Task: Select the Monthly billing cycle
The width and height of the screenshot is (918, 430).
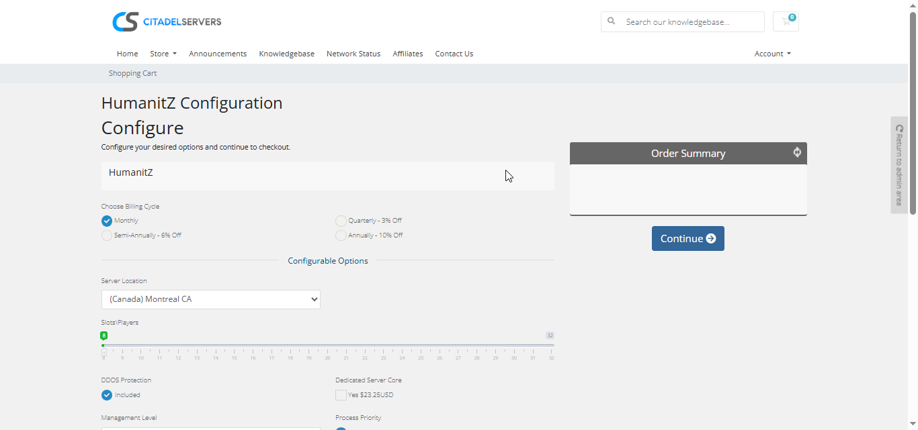Action: click(x=107, y=221)
